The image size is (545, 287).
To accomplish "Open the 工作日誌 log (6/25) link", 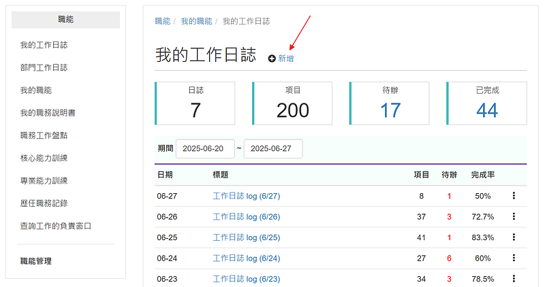I will pos(246,237).
